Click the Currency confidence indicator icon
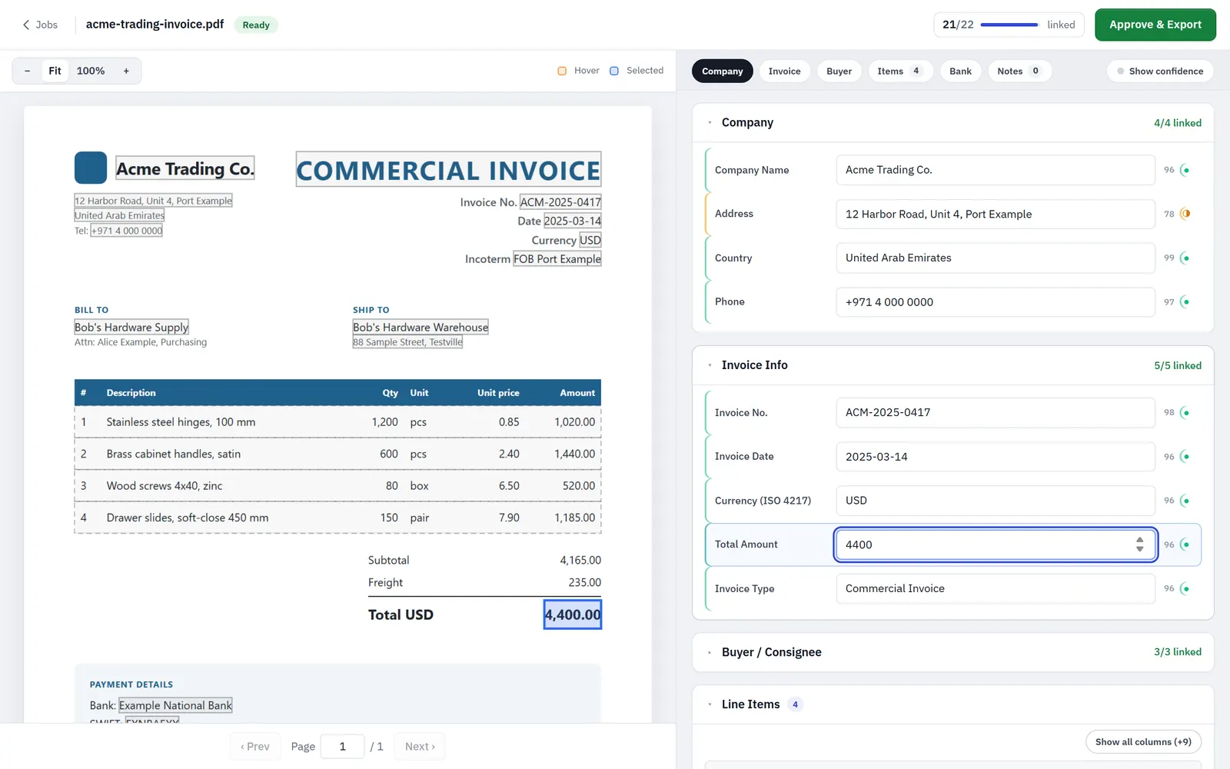 [1185, 501]
